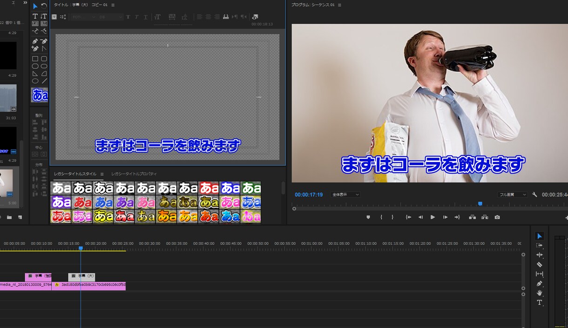Select the titler Rotation tool

click(44, 6)
